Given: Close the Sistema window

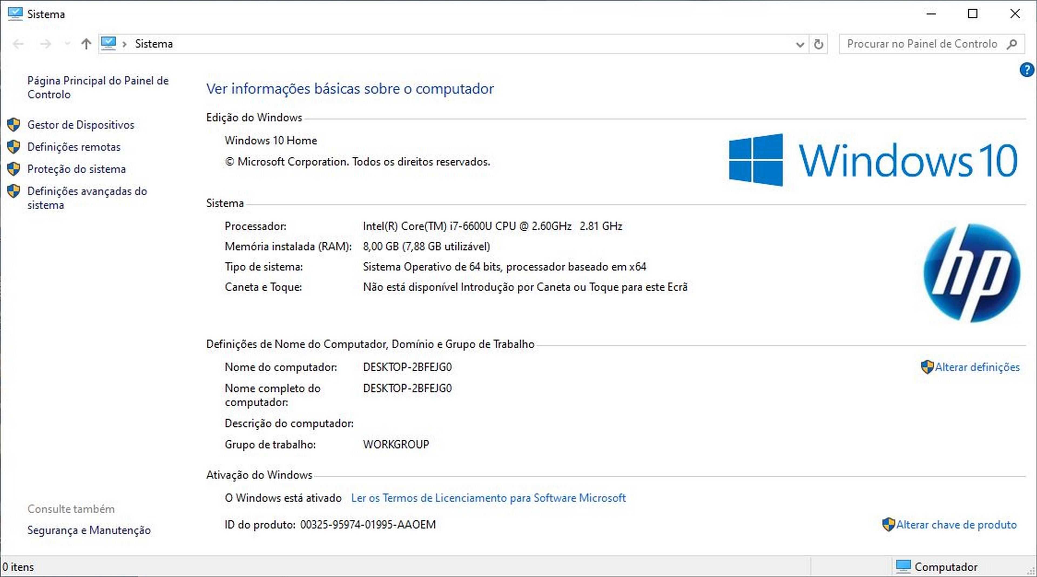Looking at the screenshot, I should point(1015,14).
